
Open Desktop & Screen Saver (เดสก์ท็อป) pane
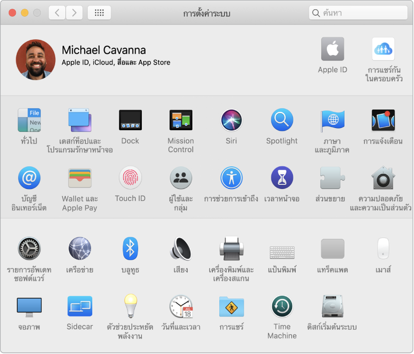click(x=80, y=120)
